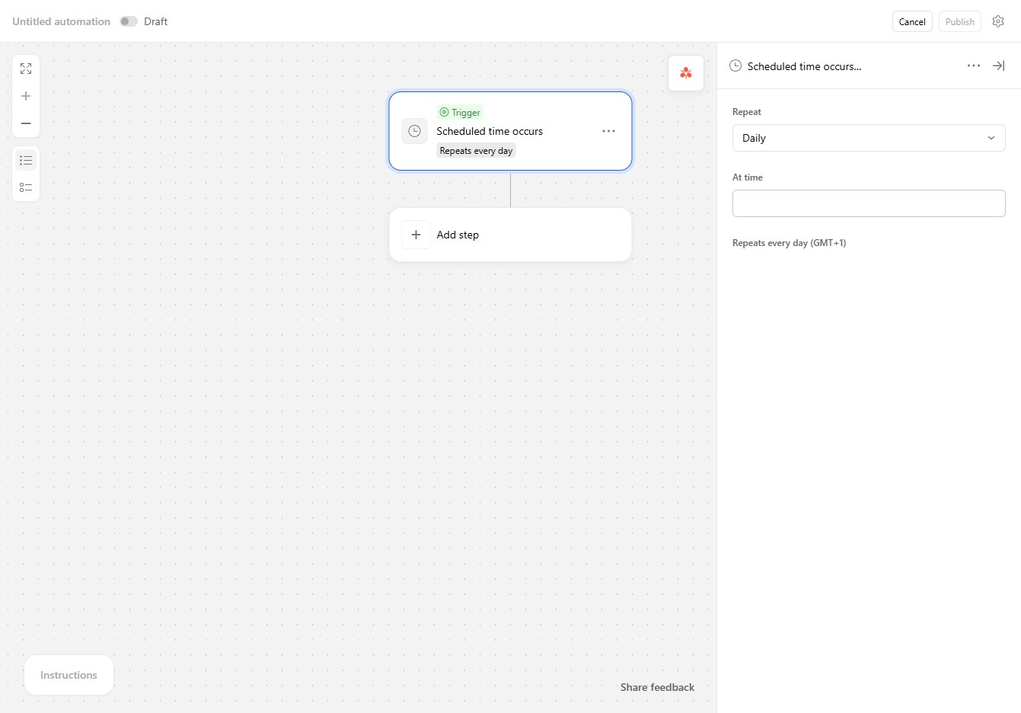
Task: Collapse the side panel with arrow icon
Action: tap(998, 66)
